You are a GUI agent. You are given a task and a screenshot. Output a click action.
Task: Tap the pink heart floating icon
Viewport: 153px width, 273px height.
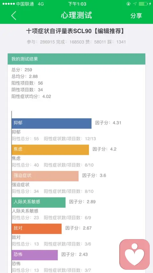click(x=135, y=254)
